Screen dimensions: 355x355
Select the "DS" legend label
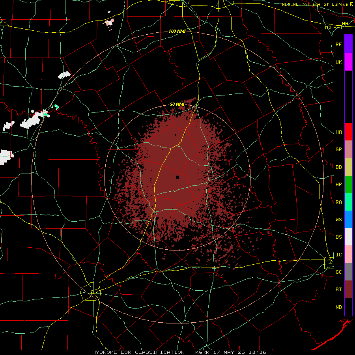339,237
